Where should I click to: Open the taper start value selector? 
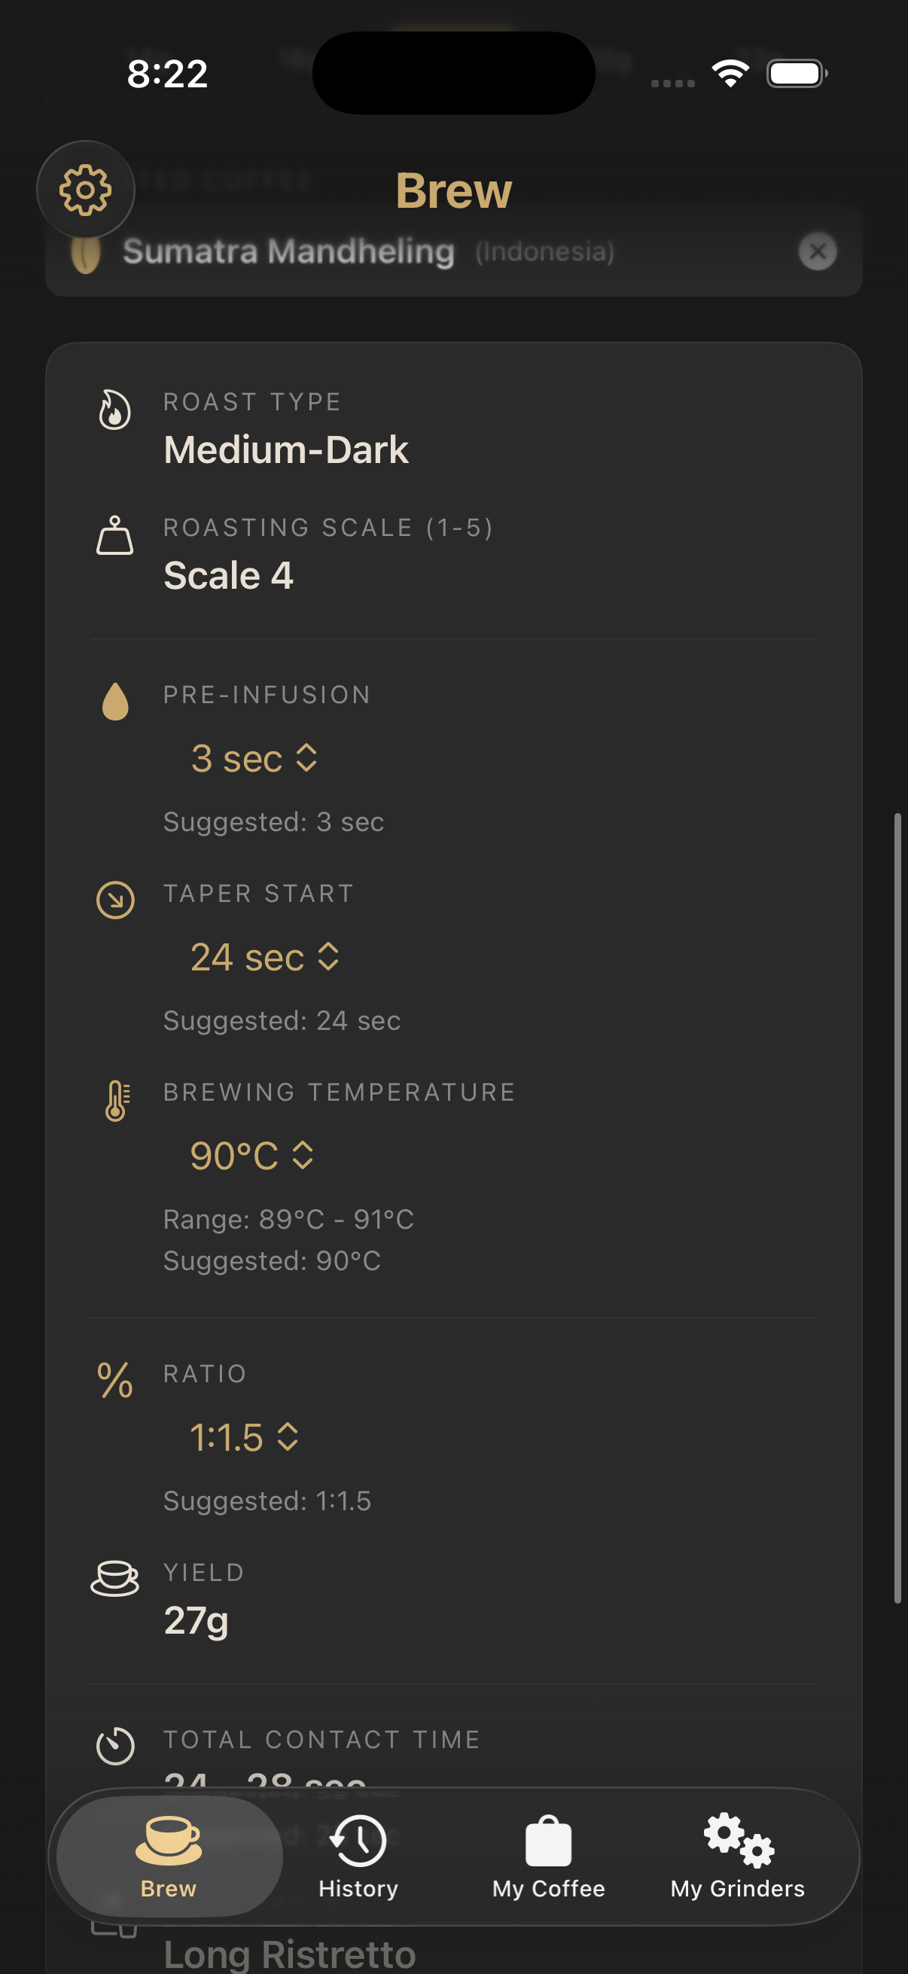(264, 956)
